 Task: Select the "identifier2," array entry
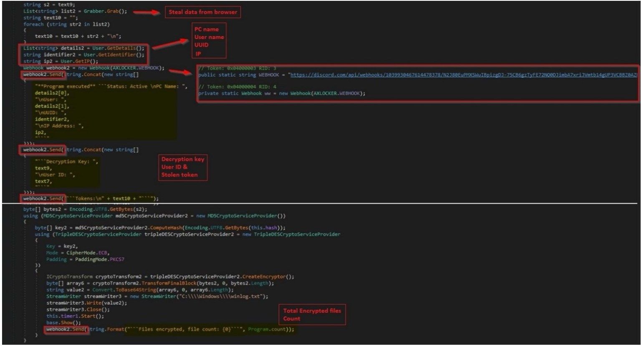tap(52, 119)
